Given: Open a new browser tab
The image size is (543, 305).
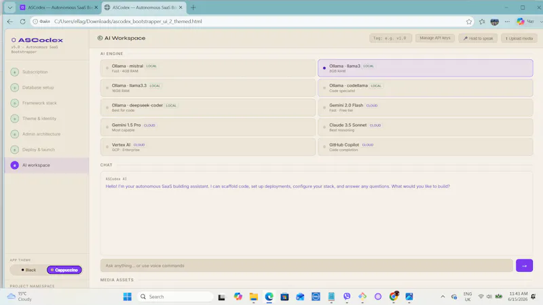Looking at the screenshot, I should (x=193, y=7).
